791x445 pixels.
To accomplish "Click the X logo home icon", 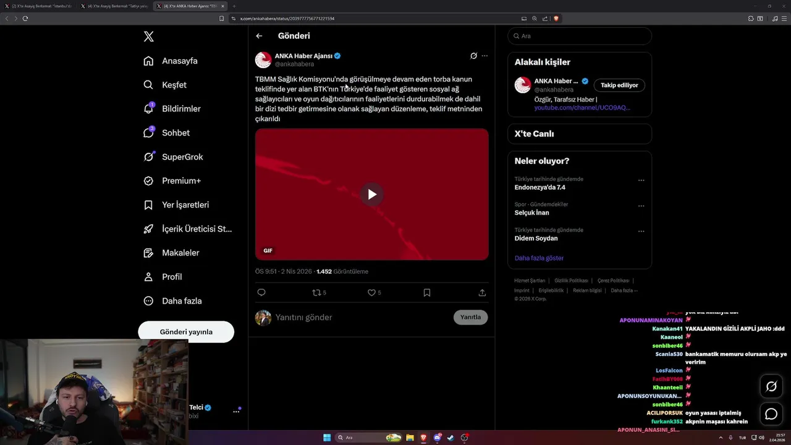I will pyautogui.click(x=148, y=36).
